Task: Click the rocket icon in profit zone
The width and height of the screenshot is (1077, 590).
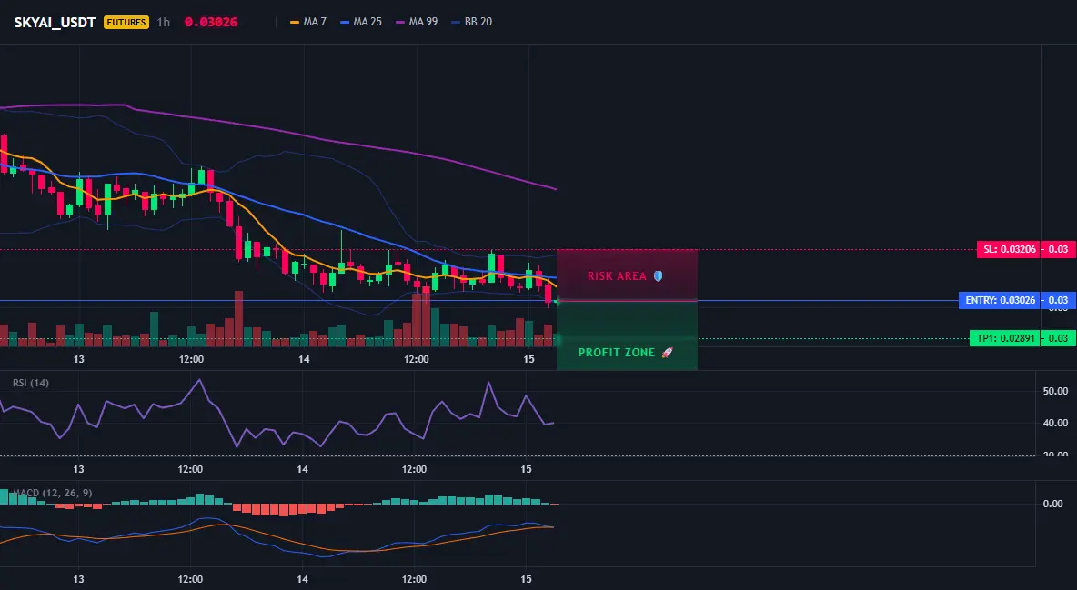Action: pos(667,353)
